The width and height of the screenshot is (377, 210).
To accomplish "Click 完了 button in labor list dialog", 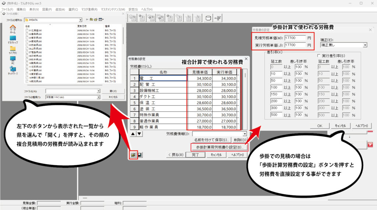I will pos(195,155).
